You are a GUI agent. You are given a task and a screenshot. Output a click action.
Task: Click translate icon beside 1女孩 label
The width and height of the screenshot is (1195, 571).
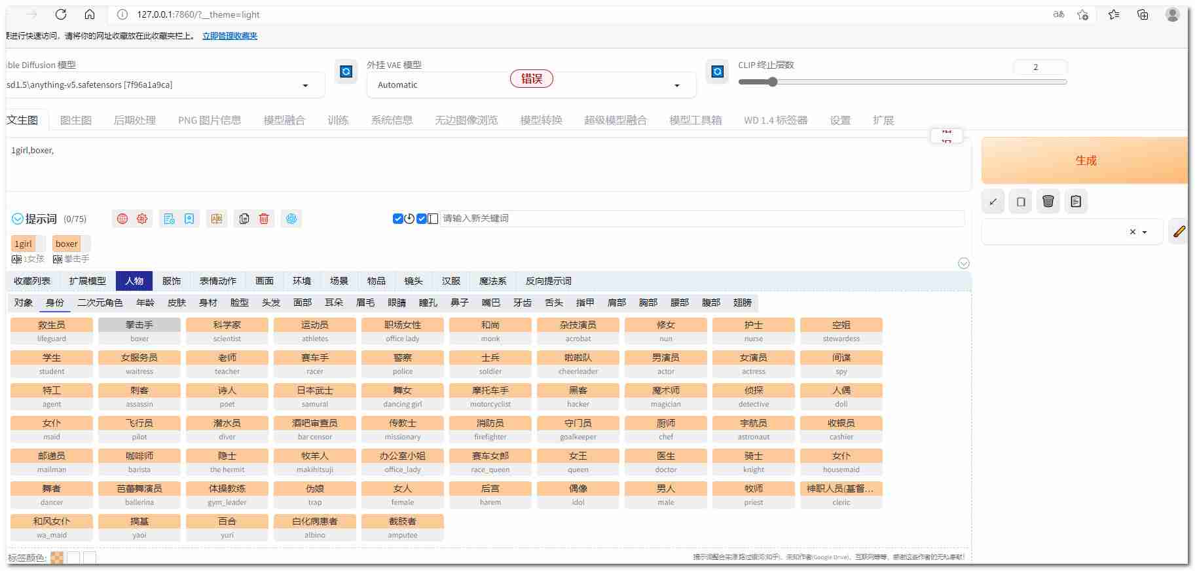[x=16, y=259]
